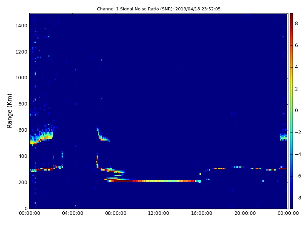Click colorbar tick label −8
The width and height of the screenshot is (308, 231).
[298, 198]
